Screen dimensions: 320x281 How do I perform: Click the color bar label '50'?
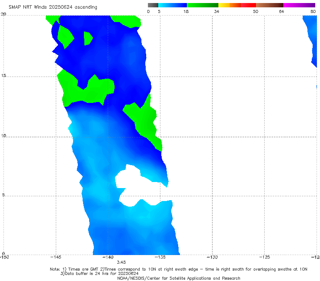point(256,11)
